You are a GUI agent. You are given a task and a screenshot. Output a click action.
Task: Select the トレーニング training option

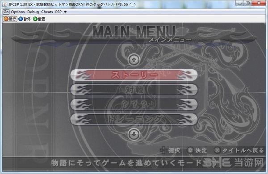[134, 119]
